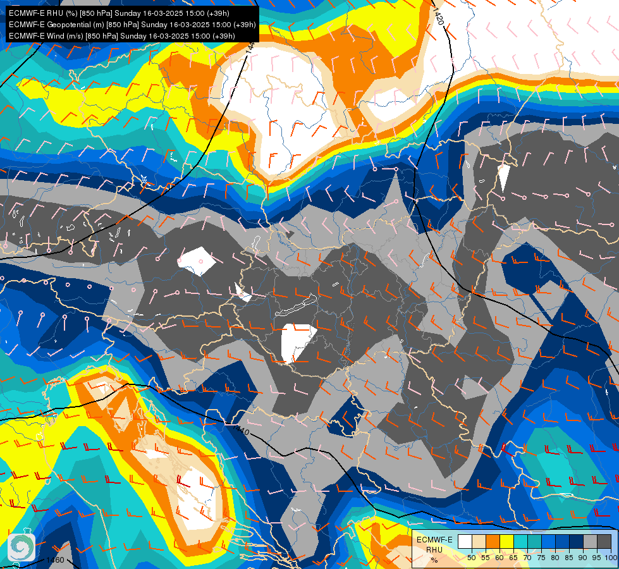This screenshot has height=569, width=619.
Task: Select the medium blue 80-85 legend swatch
Action: pos(563,541)
